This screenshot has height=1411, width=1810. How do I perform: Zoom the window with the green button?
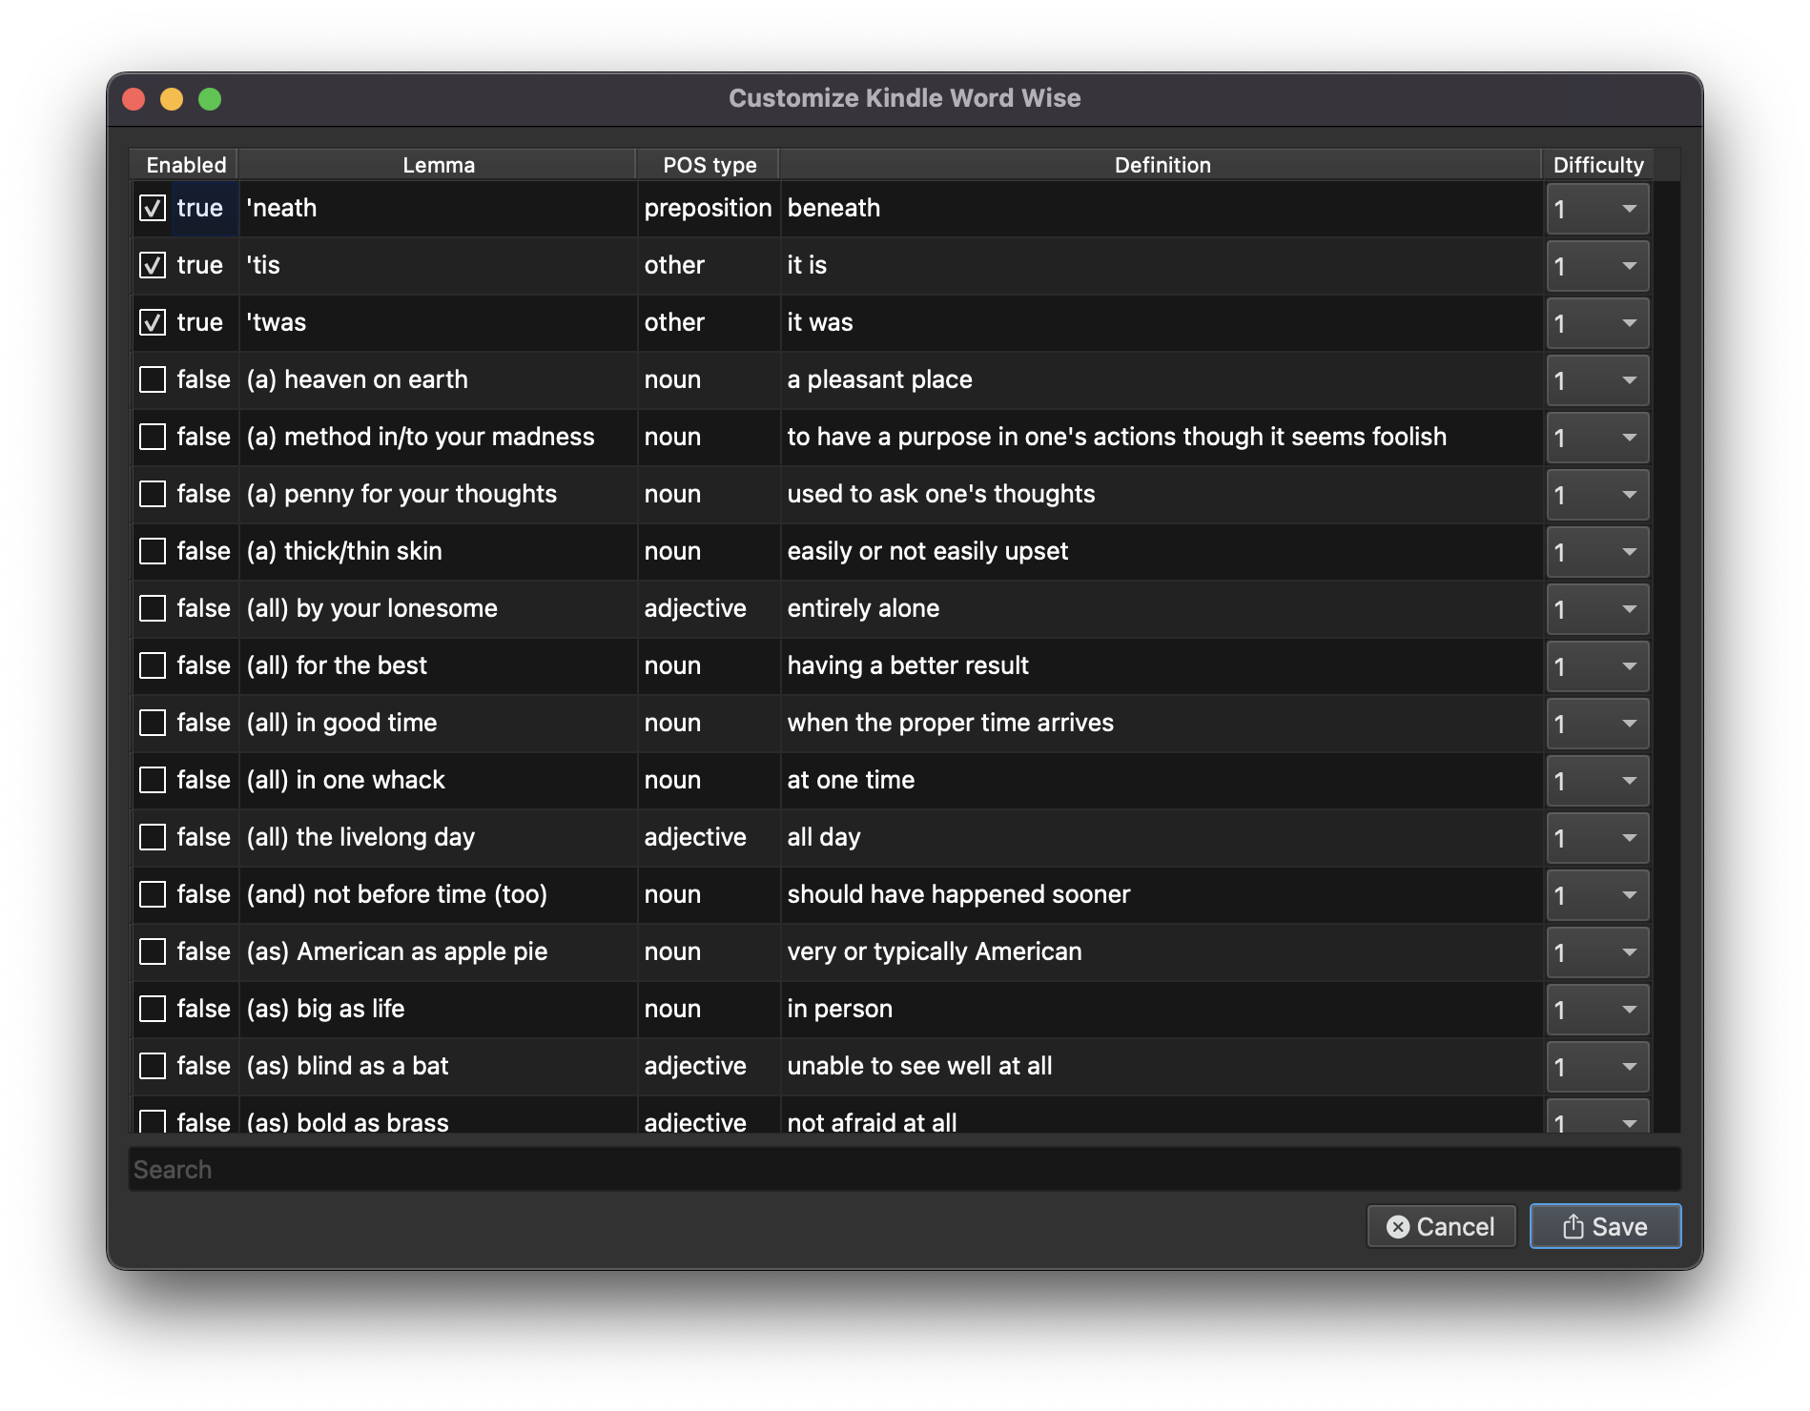pos(210,99)
